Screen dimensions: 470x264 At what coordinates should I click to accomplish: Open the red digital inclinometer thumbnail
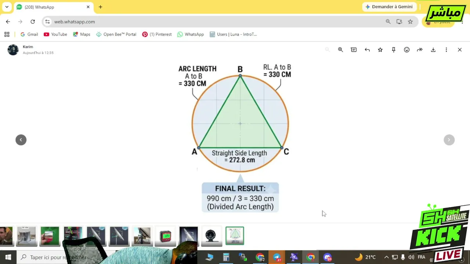(x=165, y=236)
